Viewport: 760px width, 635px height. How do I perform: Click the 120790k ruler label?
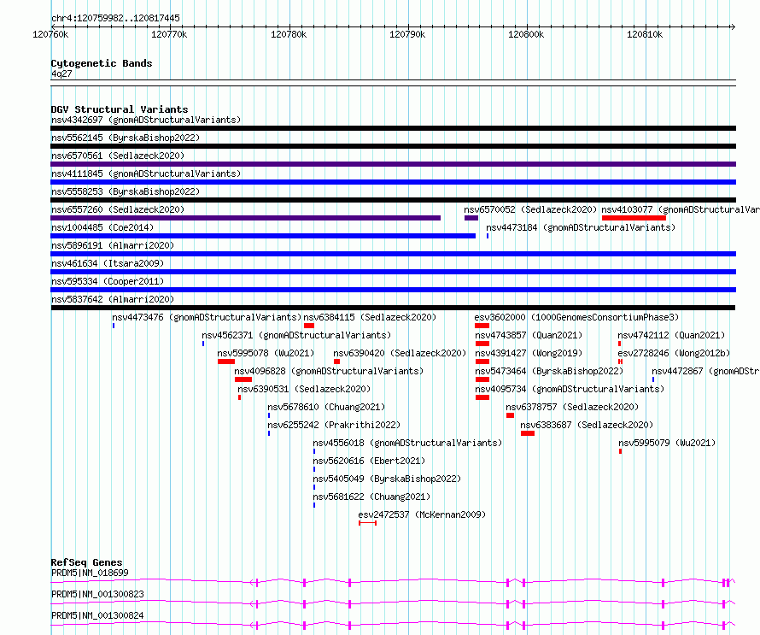[407, 34]
